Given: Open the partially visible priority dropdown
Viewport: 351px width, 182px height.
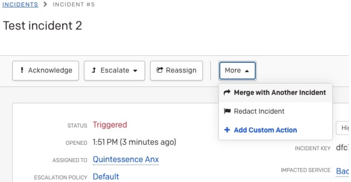Looking at the screenshot, I should (x=343, y=128).
